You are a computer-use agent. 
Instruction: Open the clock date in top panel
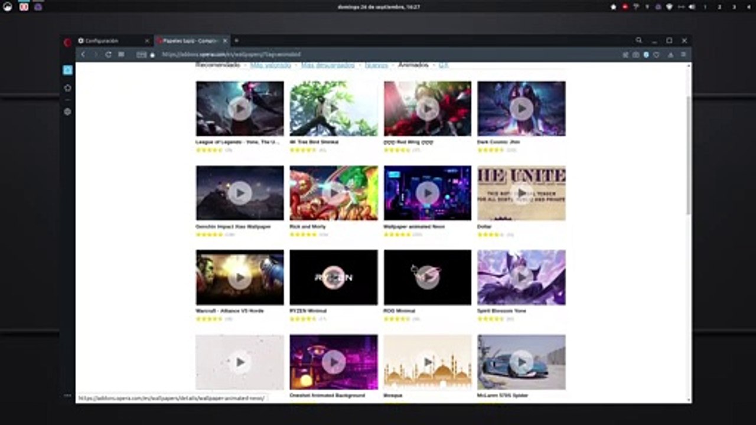tap(379, 7)
